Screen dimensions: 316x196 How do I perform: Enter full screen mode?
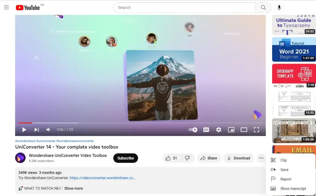coord(257,130)
